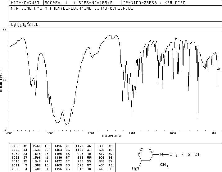Click the 3466 peak table entry
Image resolution: width=222 pixels, height=172 pixels.
pos(19,146)
